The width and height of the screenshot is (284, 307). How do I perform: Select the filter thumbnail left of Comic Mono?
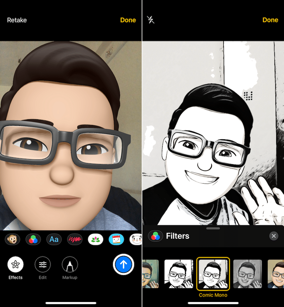point(179,274)
